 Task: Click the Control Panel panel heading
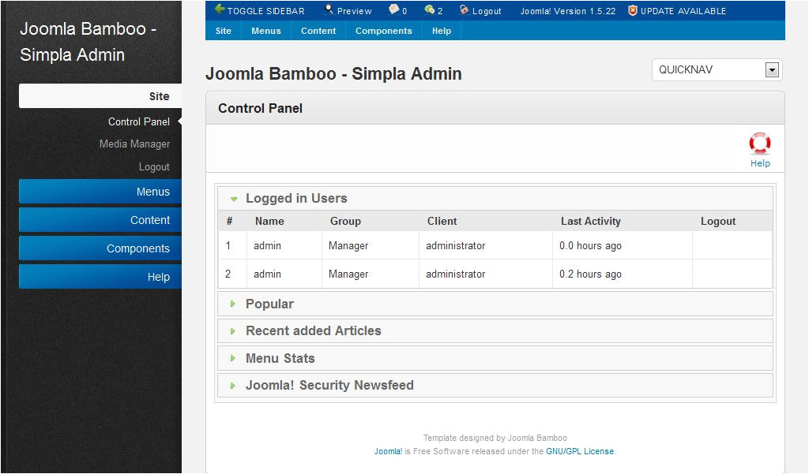(260, 108)
